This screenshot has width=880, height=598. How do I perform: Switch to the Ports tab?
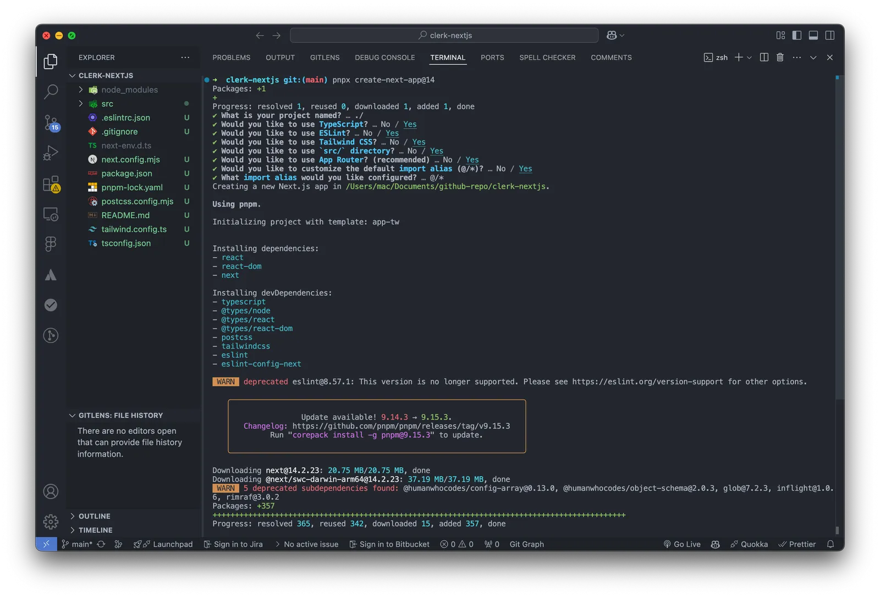click(x=492, y=57)
